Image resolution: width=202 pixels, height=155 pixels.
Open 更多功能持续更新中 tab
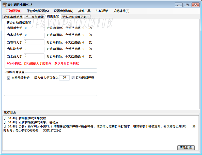click(76, 17)
